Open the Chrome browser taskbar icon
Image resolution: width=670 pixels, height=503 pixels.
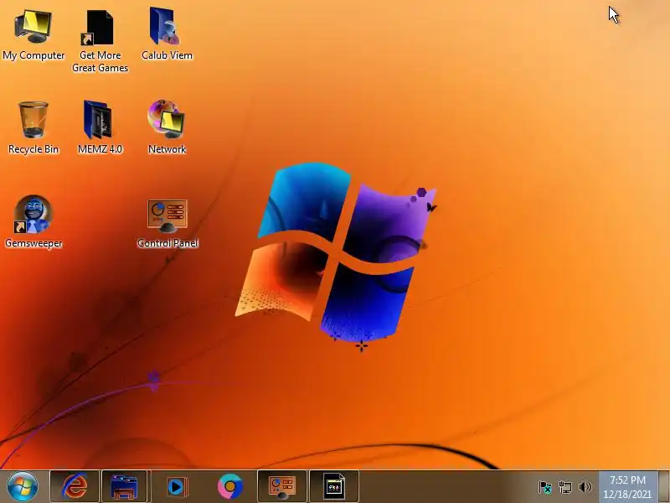[x=230, y=486]
